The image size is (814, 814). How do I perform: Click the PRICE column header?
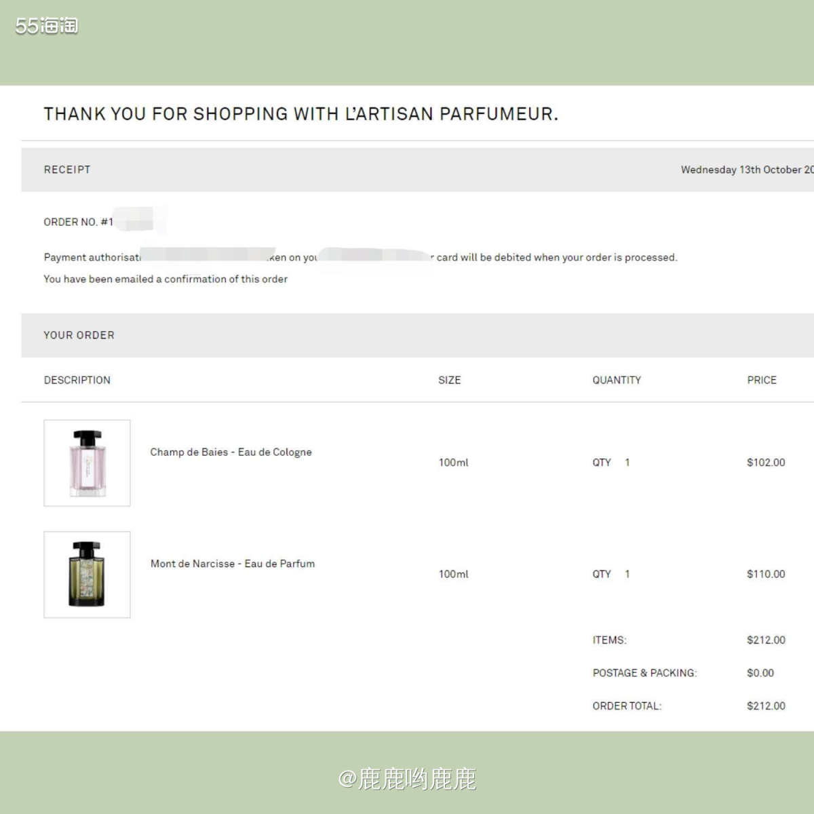pyautogui.click(x=762, y=380)
